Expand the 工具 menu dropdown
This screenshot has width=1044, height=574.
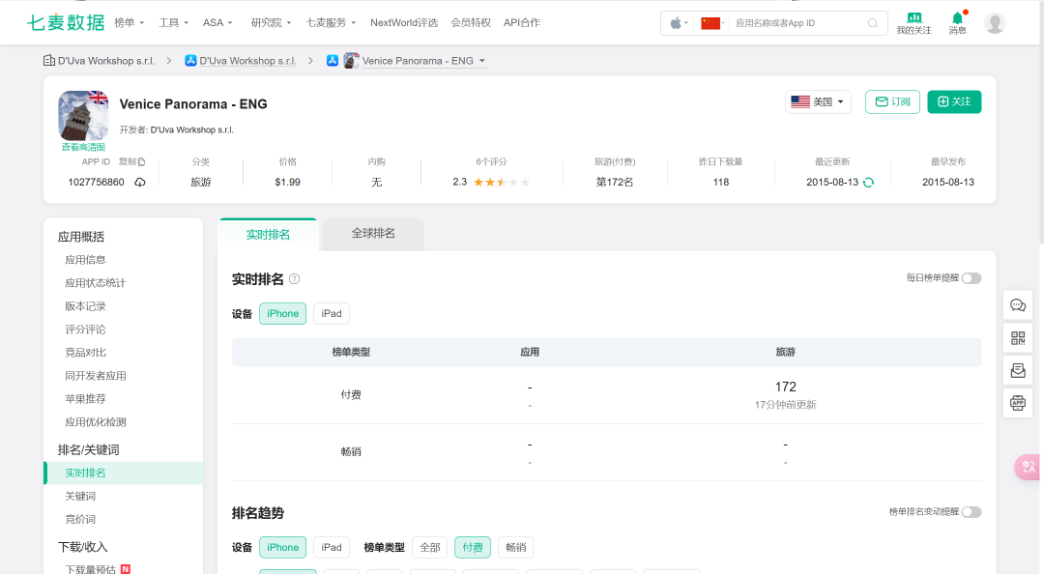click(174, 22)
